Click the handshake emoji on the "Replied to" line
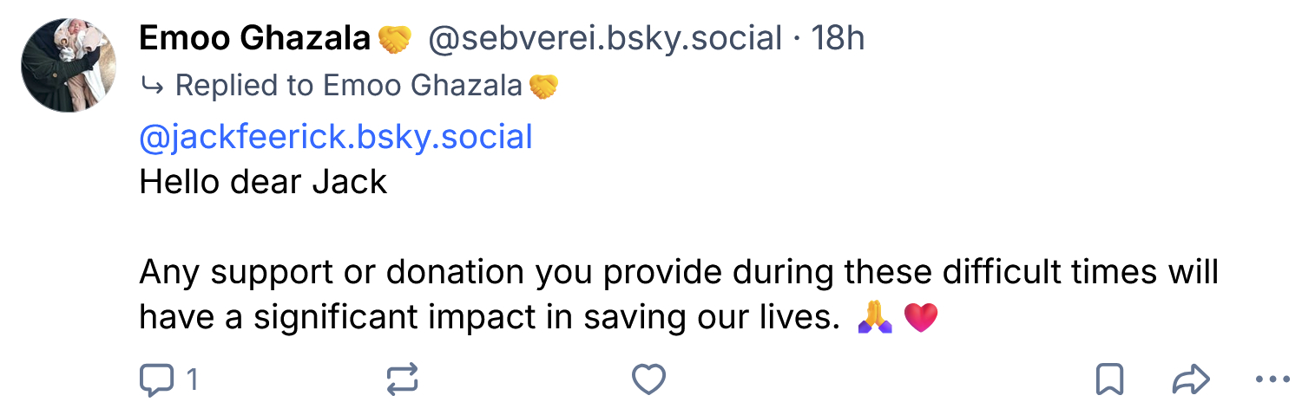The width and height of the screenshot is (1302, 402). (x=543, y=86)
